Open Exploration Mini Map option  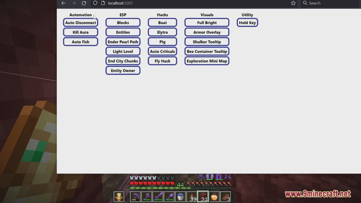pos(207,61)
